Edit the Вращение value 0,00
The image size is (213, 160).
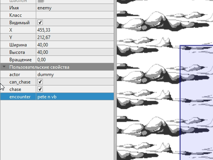click(75, 60)
